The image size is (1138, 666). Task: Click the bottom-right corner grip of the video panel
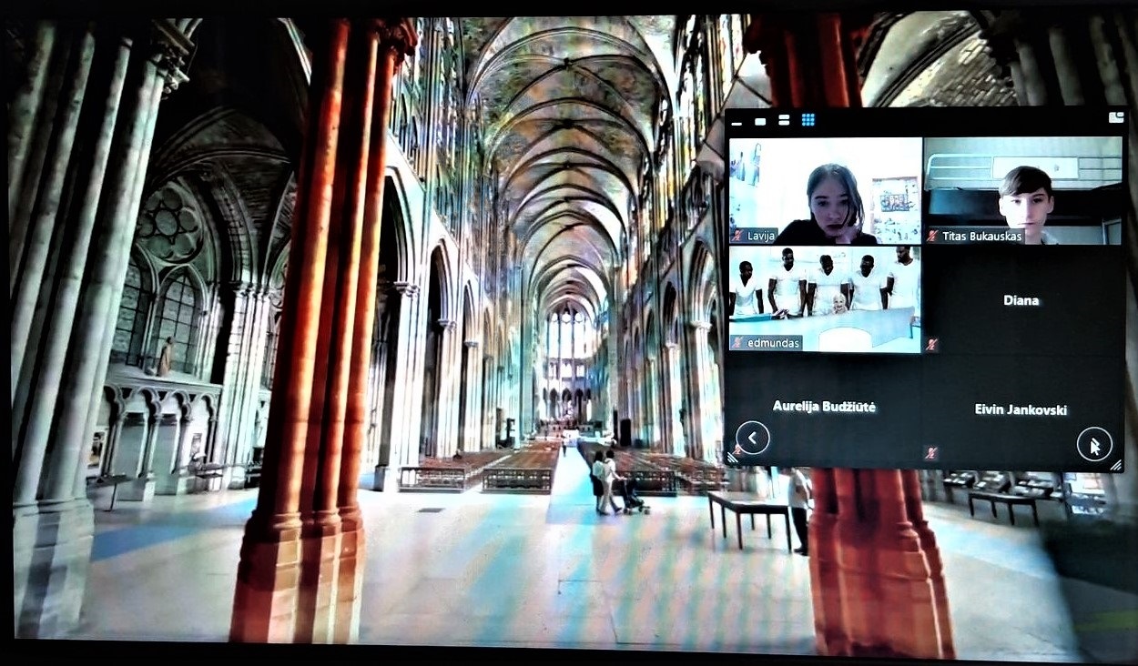click(x=1116, y=465)
